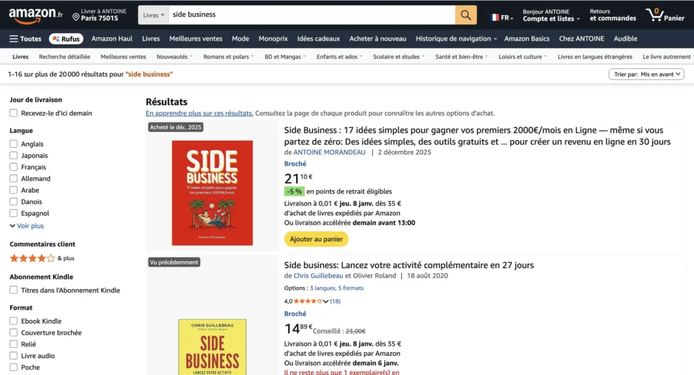694x375 pixels.
Task: Filter by four stars & plus rating
Action: 32,258
